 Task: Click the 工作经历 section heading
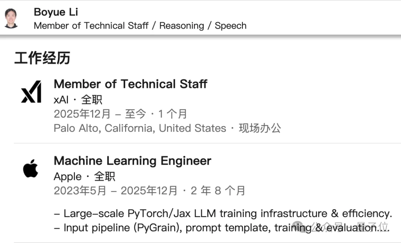tap(42, 58)
